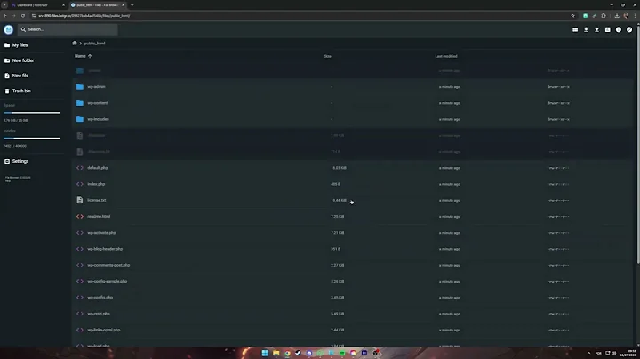
Task: Toggle list/grid view icon in File Browser toolbar
Action: (x=575, y=30)
